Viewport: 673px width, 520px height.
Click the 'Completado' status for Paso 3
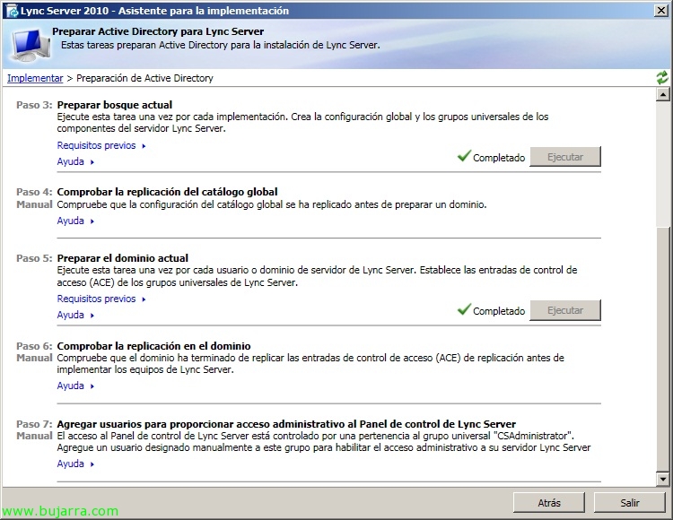click(499, 158)
